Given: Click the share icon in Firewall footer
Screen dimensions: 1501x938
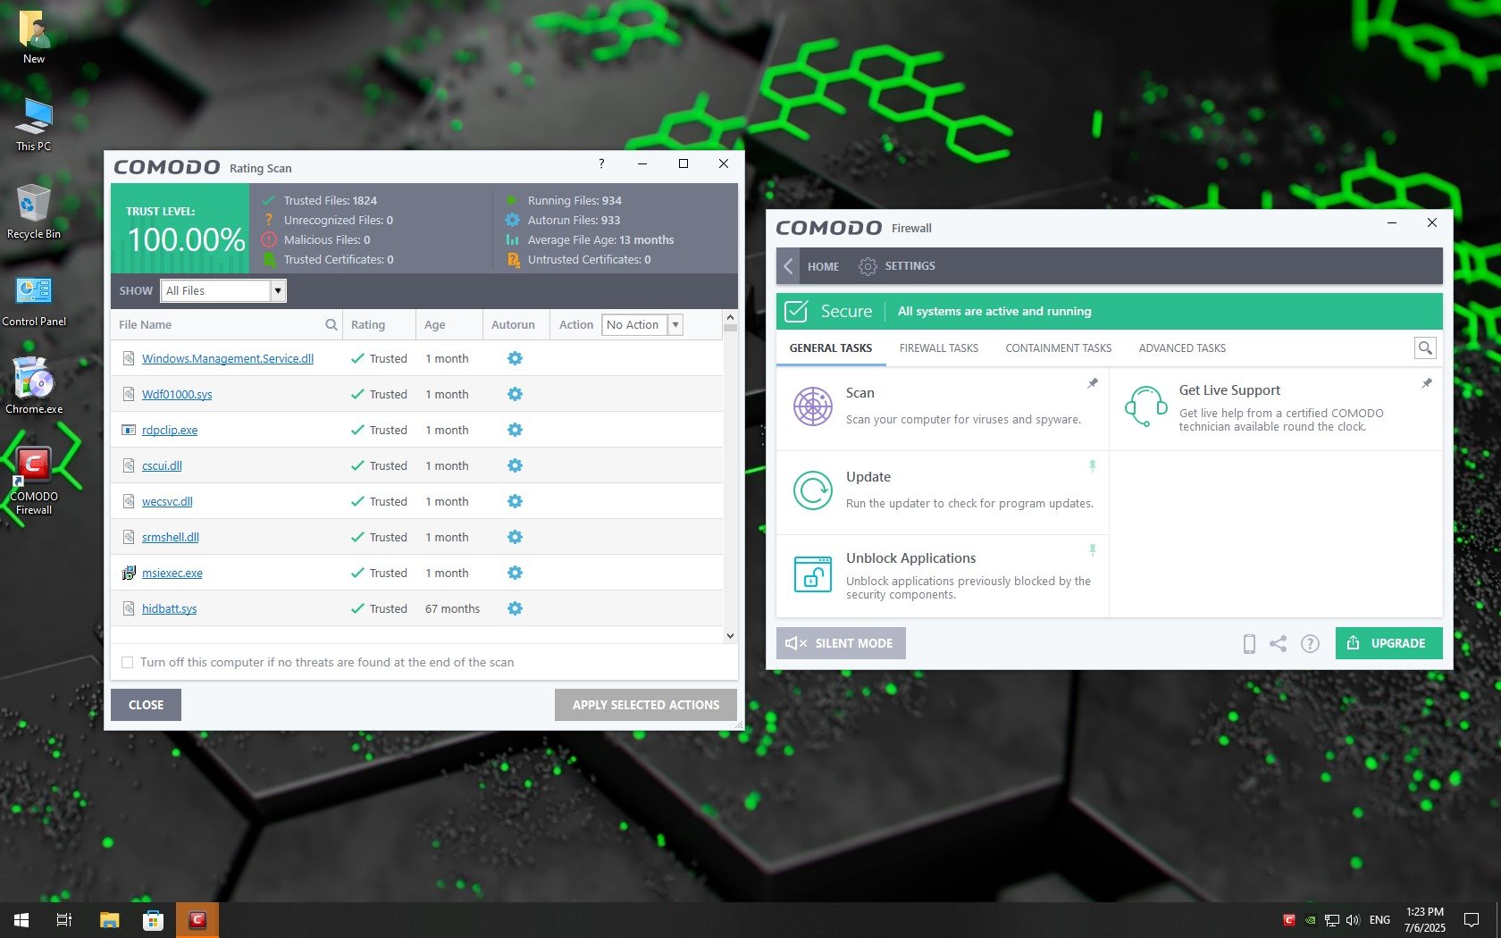Looking at the screenshot, I should [1279, 643].
